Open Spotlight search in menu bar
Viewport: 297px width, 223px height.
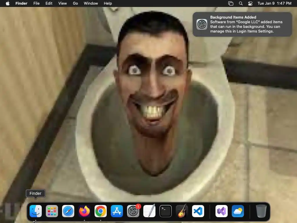point(241,3)
